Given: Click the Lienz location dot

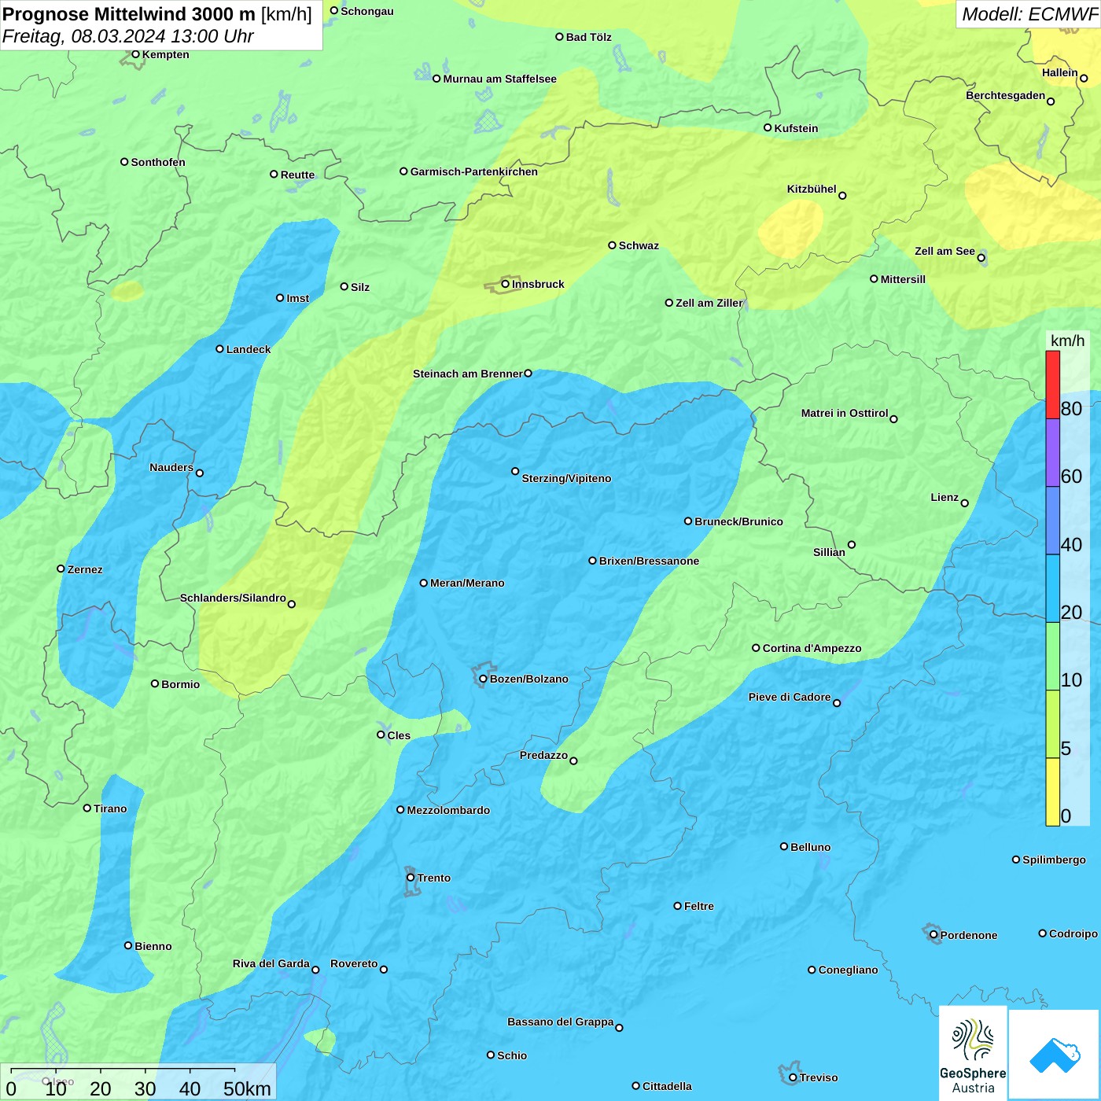Looking at the screenshot, I should 965,503.
